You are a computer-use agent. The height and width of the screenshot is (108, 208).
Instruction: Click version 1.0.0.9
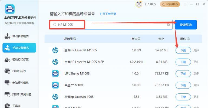pyautogui.click(x=136, y=50)
